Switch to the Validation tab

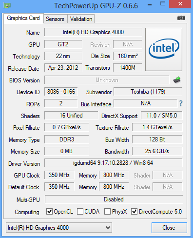[x=81, y=19]
